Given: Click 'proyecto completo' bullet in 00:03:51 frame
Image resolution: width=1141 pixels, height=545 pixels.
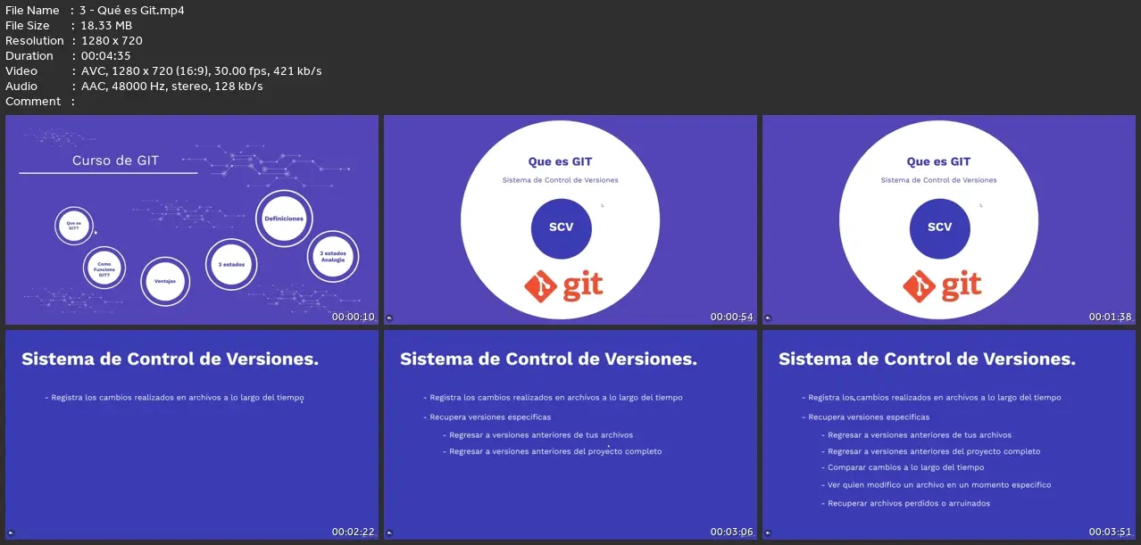Looking at the screenshot, I should pyautogui.click(x=931, y=451).
